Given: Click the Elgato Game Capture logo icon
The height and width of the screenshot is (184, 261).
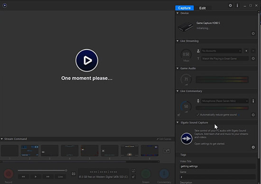Looking at the screenshot, I should click(x=5, y=6).
